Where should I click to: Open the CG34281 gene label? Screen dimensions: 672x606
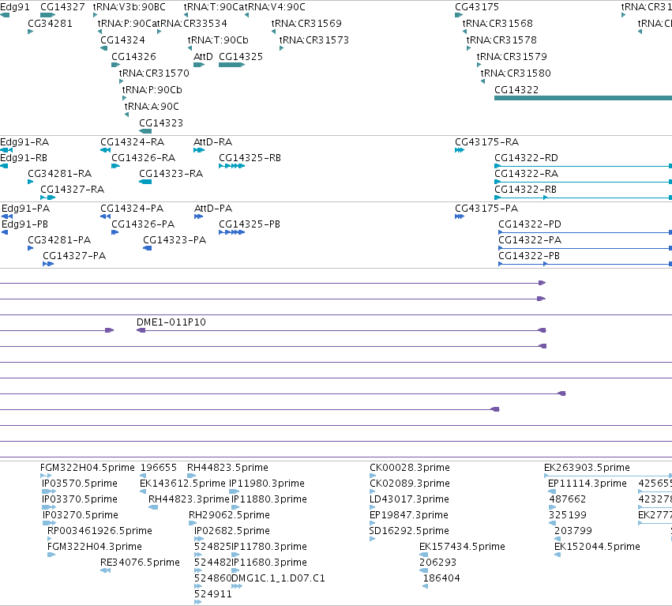click(x=50, y=24)
